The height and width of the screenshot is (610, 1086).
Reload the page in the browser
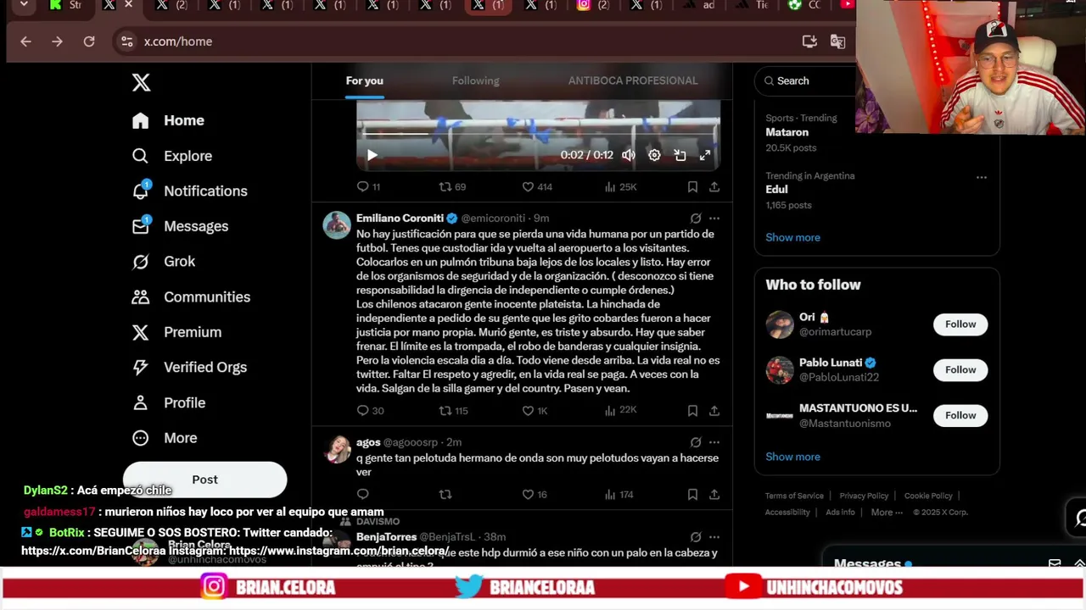tap(89, 42)
